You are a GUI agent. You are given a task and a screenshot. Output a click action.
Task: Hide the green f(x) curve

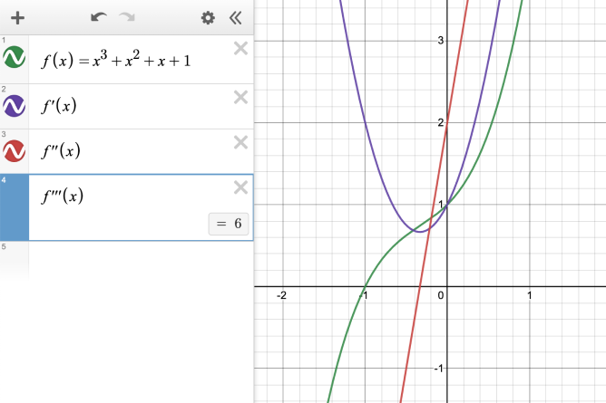coord(15,60)
